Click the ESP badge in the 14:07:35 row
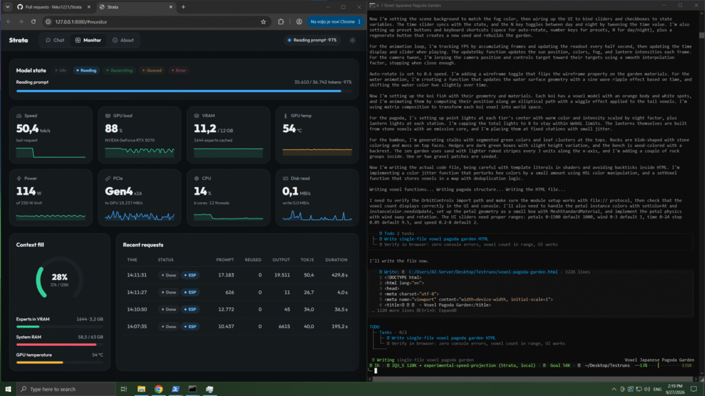 point(190,327)
